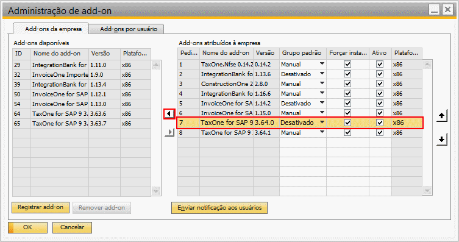Switch to Add-ons da empresa tab
459x242 pixels.
pyautogui.click(x=51, y=29)
